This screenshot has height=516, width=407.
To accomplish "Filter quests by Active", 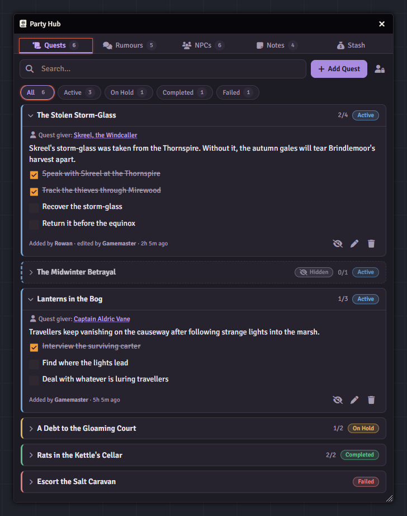I will coord(79,92).
